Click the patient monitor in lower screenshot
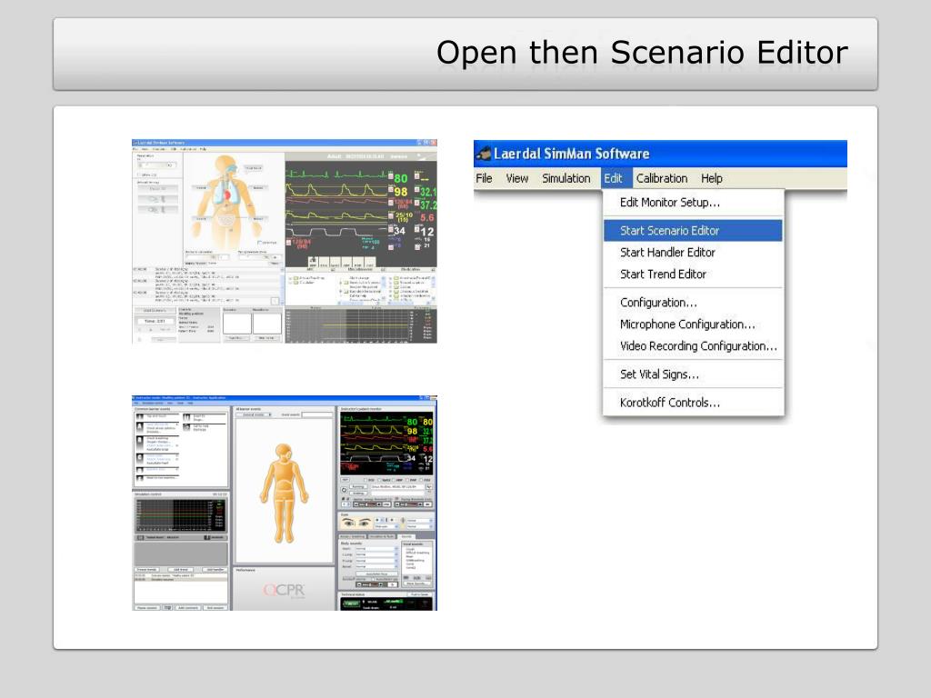931x698 pixels. 386,444
